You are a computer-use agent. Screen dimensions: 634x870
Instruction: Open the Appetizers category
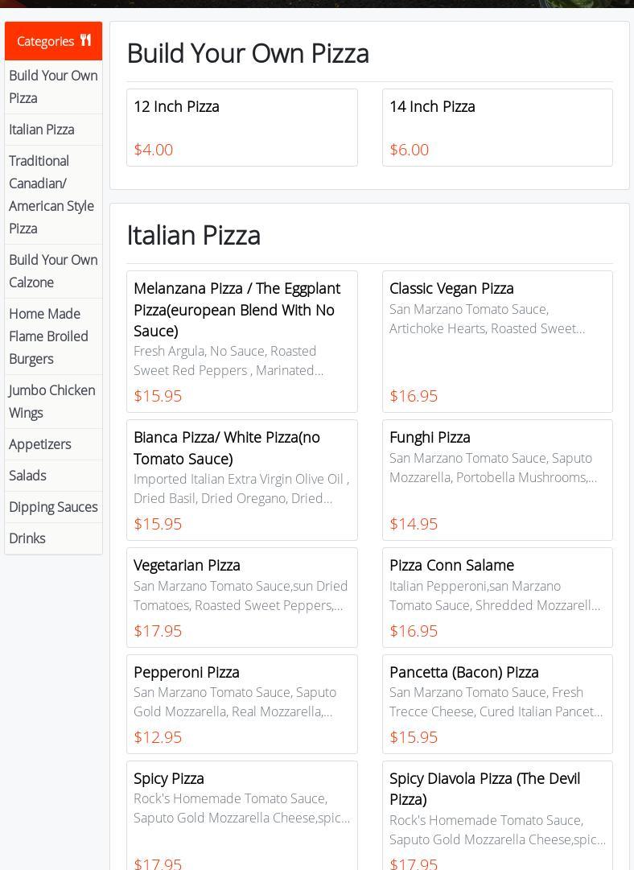(40, 444)
